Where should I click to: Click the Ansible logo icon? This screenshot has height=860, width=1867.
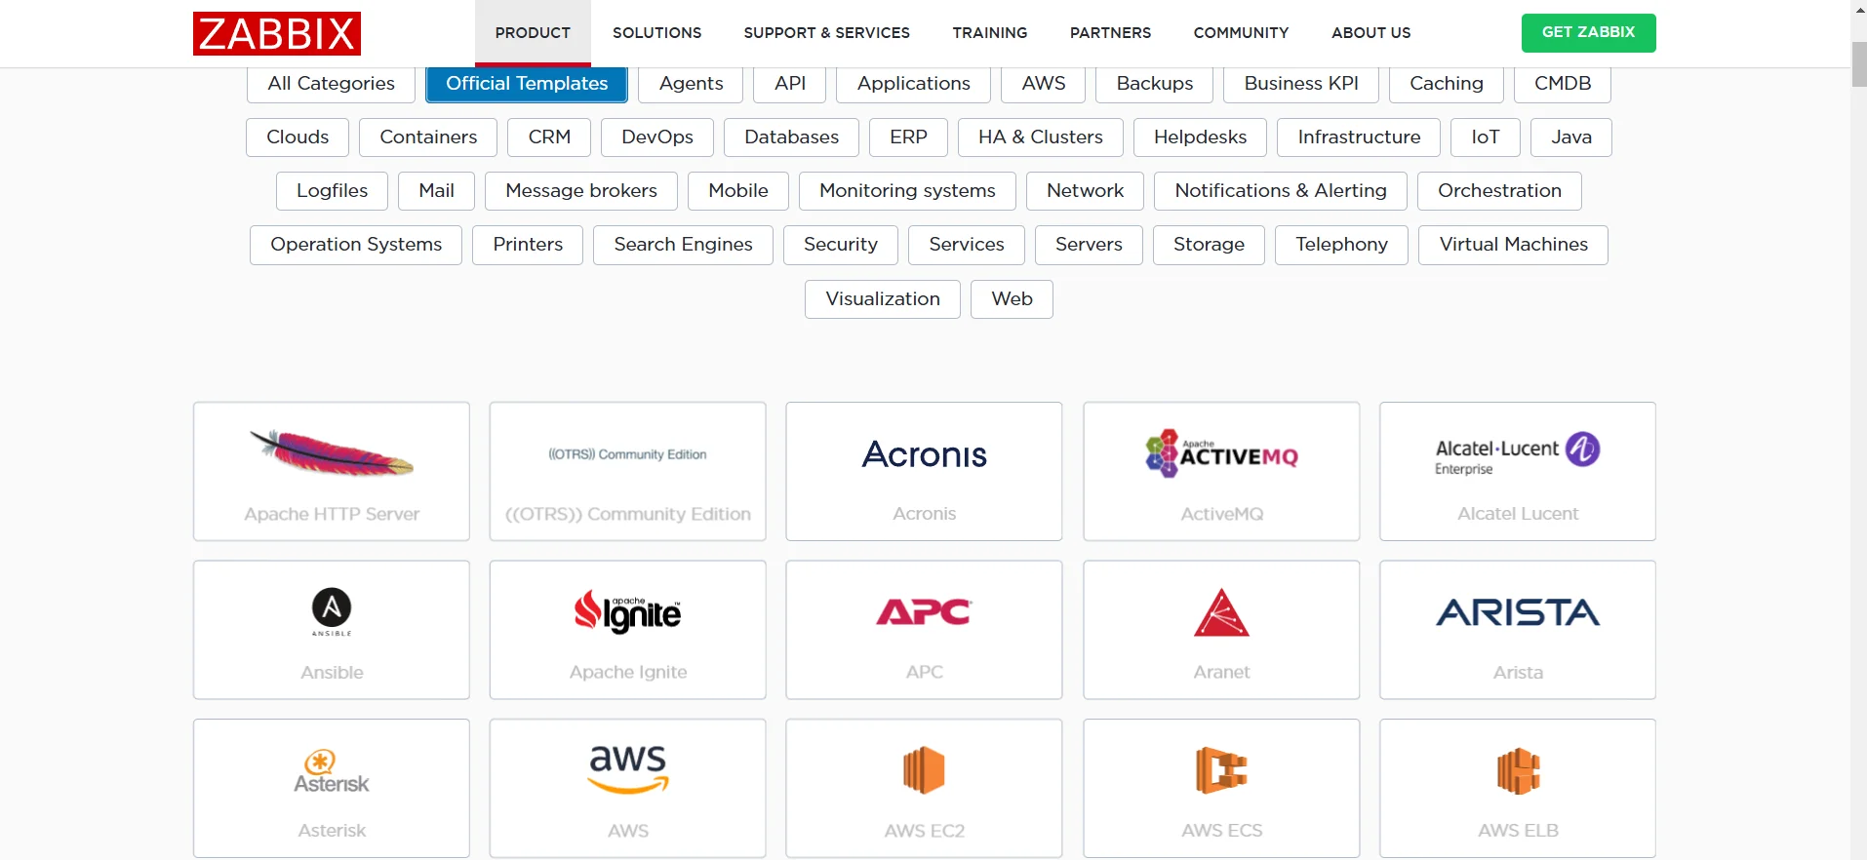(x=332, y=611)
